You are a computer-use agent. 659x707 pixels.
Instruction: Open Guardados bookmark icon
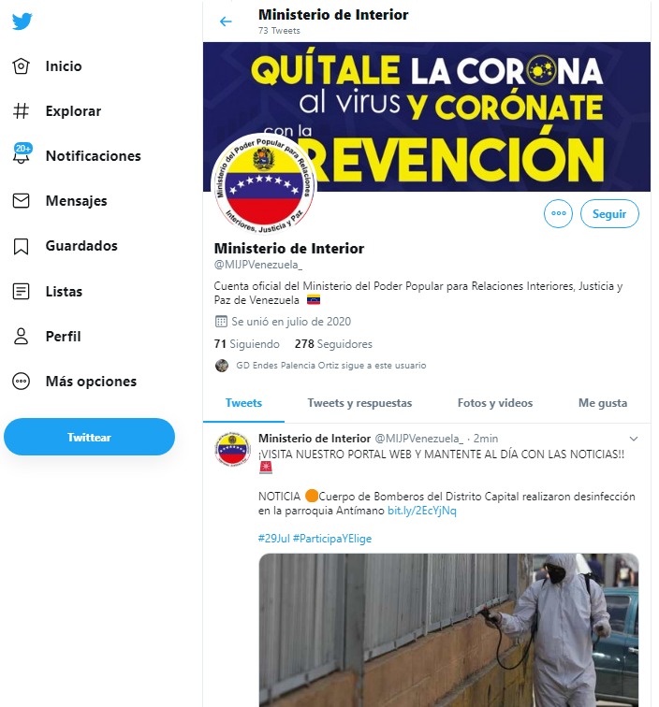coord(21,246)
